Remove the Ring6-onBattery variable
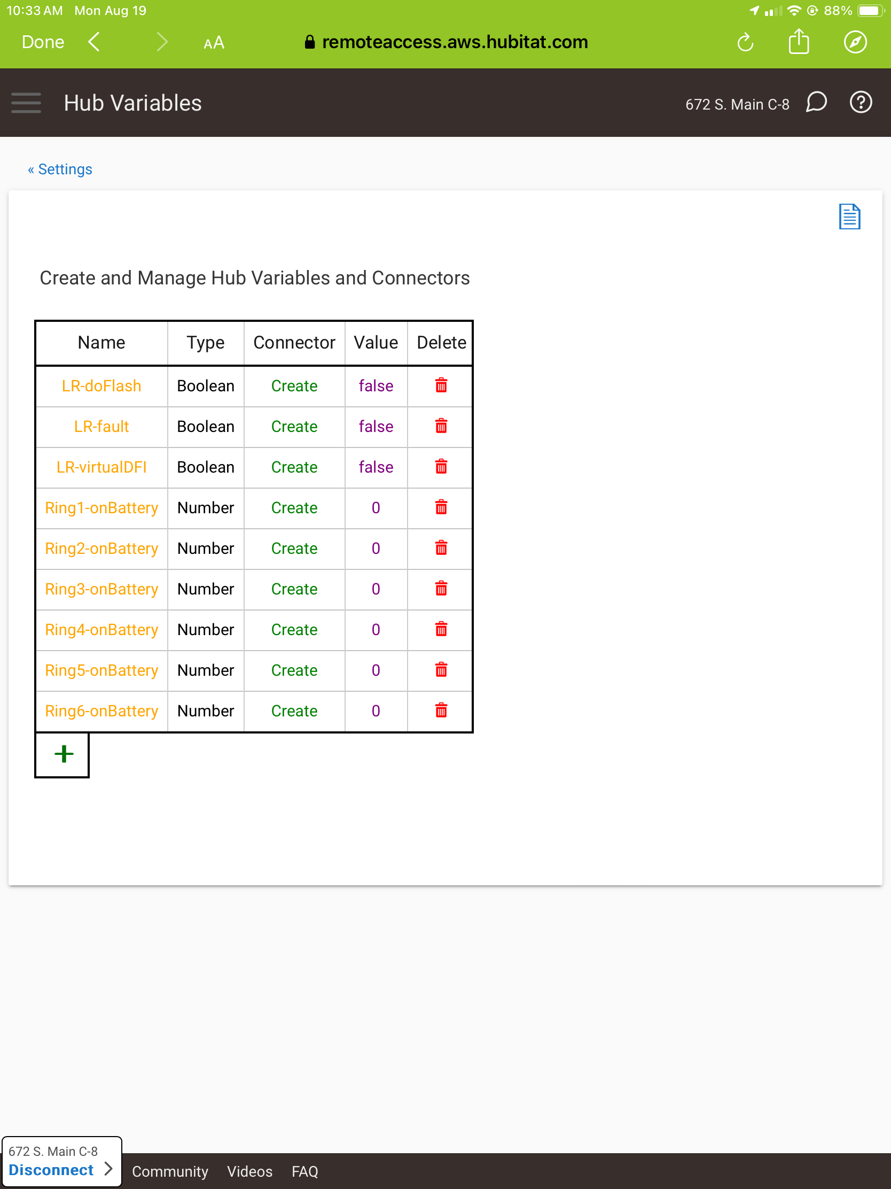 point(441,711)
